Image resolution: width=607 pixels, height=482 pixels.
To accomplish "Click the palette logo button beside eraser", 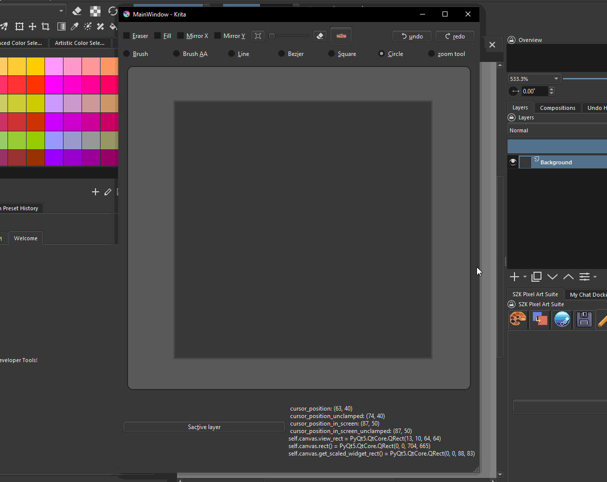I will pyautogui.click(x=341, y=36).
